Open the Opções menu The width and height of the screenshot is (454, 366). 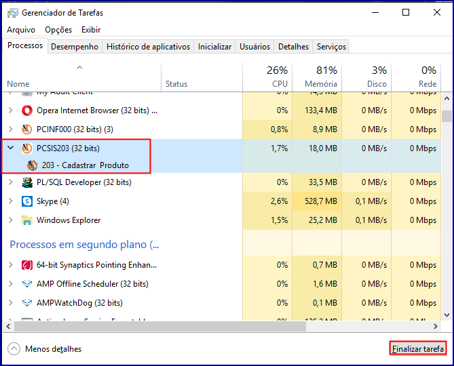(x=58, y=30)
